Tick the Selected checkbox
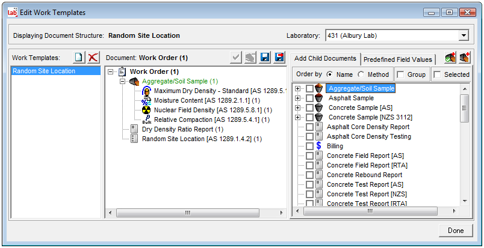Screen dimensions: 484x248 (x=438, y=74)
